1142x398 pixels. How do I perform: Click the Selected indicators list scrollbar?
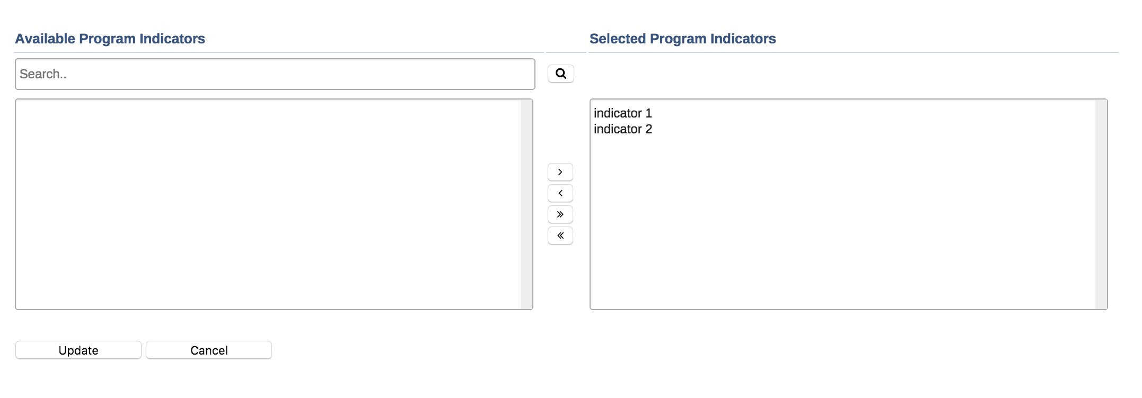pos(1101,204)
